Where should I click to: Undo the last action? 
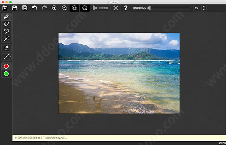tap(35, 8)
